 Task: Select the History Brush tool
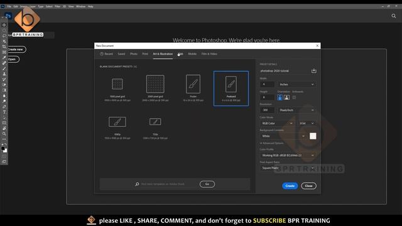point(4,80)
